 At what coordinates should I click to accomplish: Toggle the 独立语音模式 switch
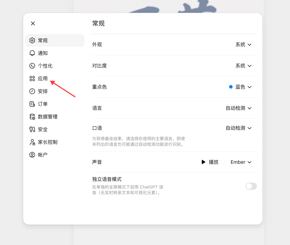(251, 186)
